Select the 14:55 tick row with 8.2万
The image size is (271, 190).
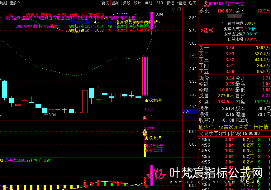(x=235, y=145)
